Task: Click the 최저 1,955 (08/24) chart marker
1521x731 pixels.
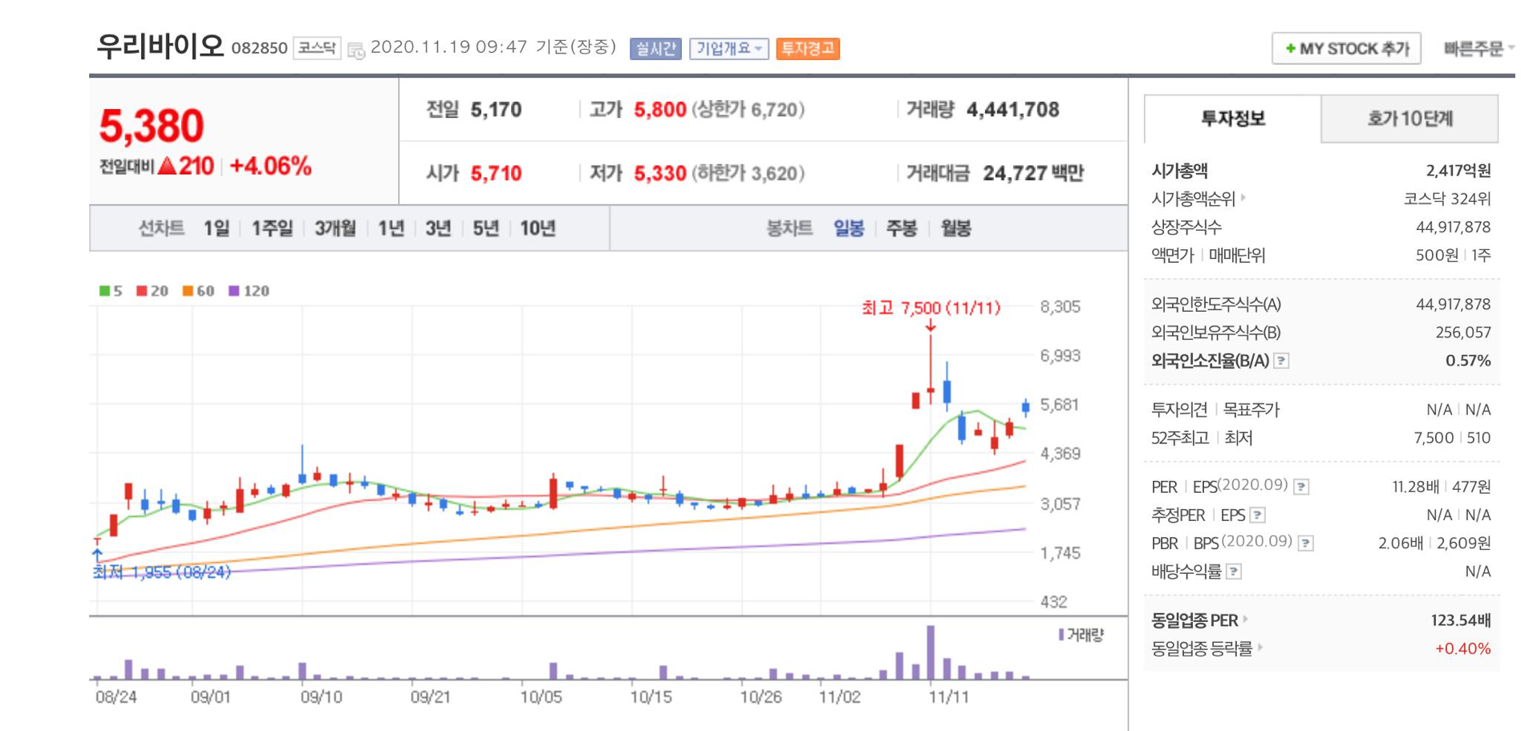Action: tap(162, 572)
